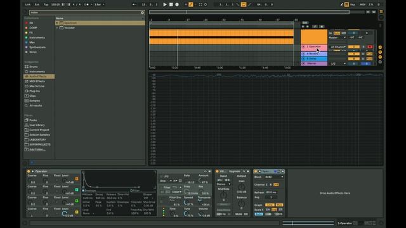Toggle the Mixer section show button

pos(380,57)
